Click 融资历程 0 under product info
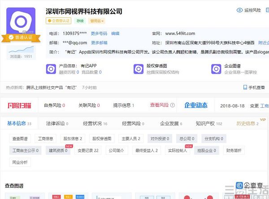 pos(69,72)
